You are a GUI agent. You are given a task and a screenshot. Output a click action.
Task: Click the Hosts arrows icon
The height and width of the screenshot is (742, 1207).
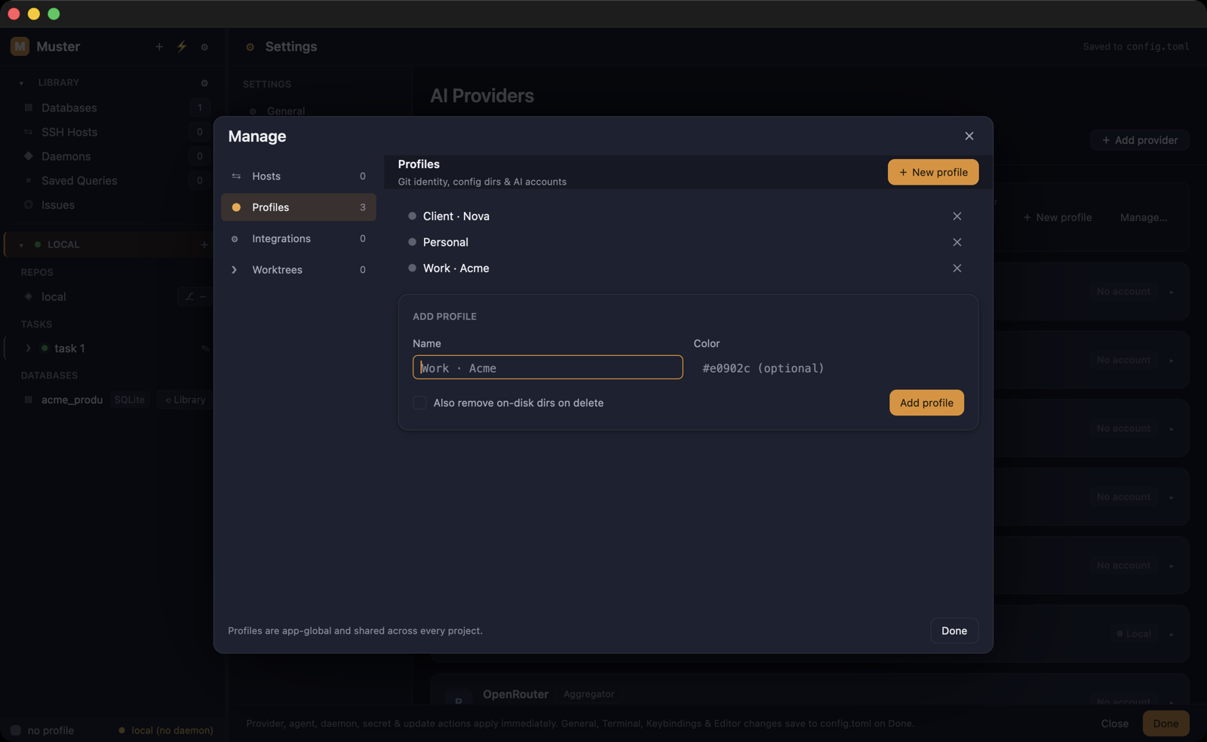(x=236, y=176)
